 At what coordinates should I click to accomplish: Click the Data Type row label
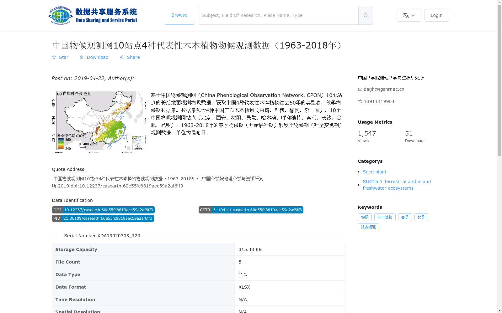68,275
